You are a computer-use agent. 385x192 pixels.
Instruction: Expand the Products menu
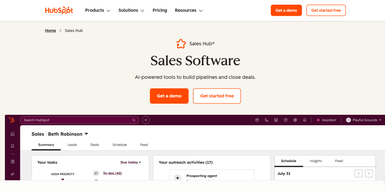(98, 10)
